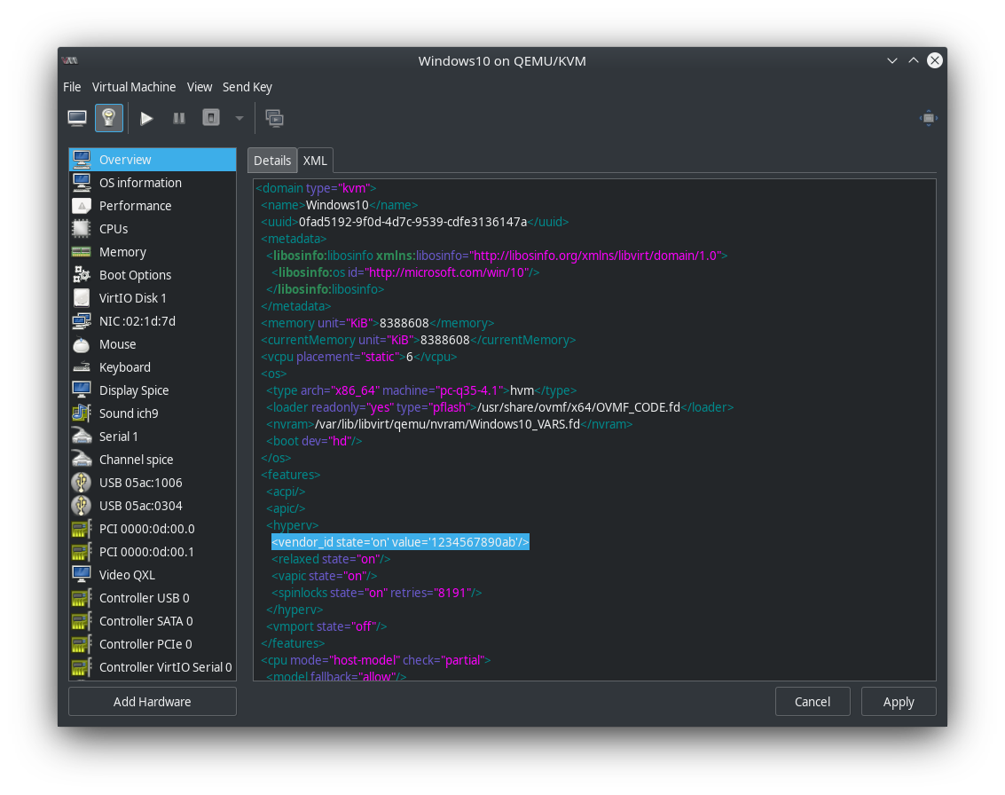Select Boot Options entry
1005x795 pixels.
tap(153, 275)
